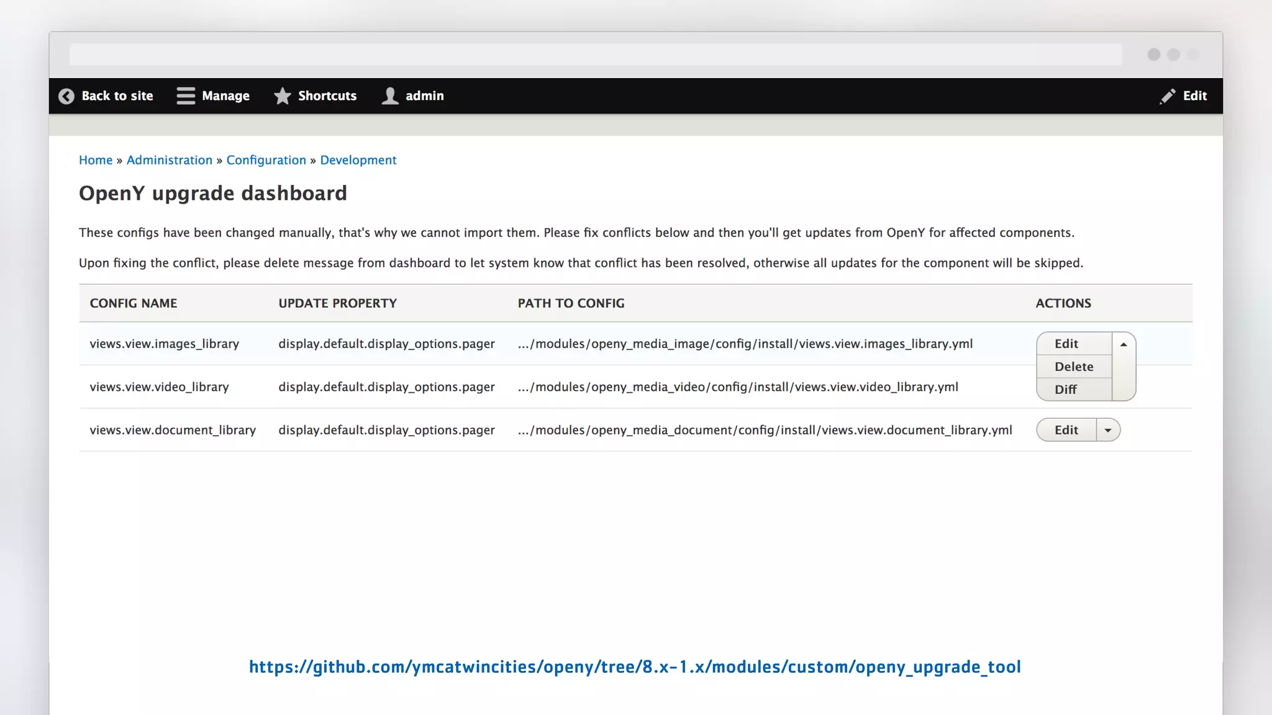Open Development breadcrumb link

(x=358, y=160)
